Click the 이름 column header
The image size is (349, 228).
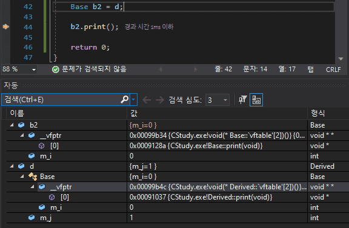point(17,114)
